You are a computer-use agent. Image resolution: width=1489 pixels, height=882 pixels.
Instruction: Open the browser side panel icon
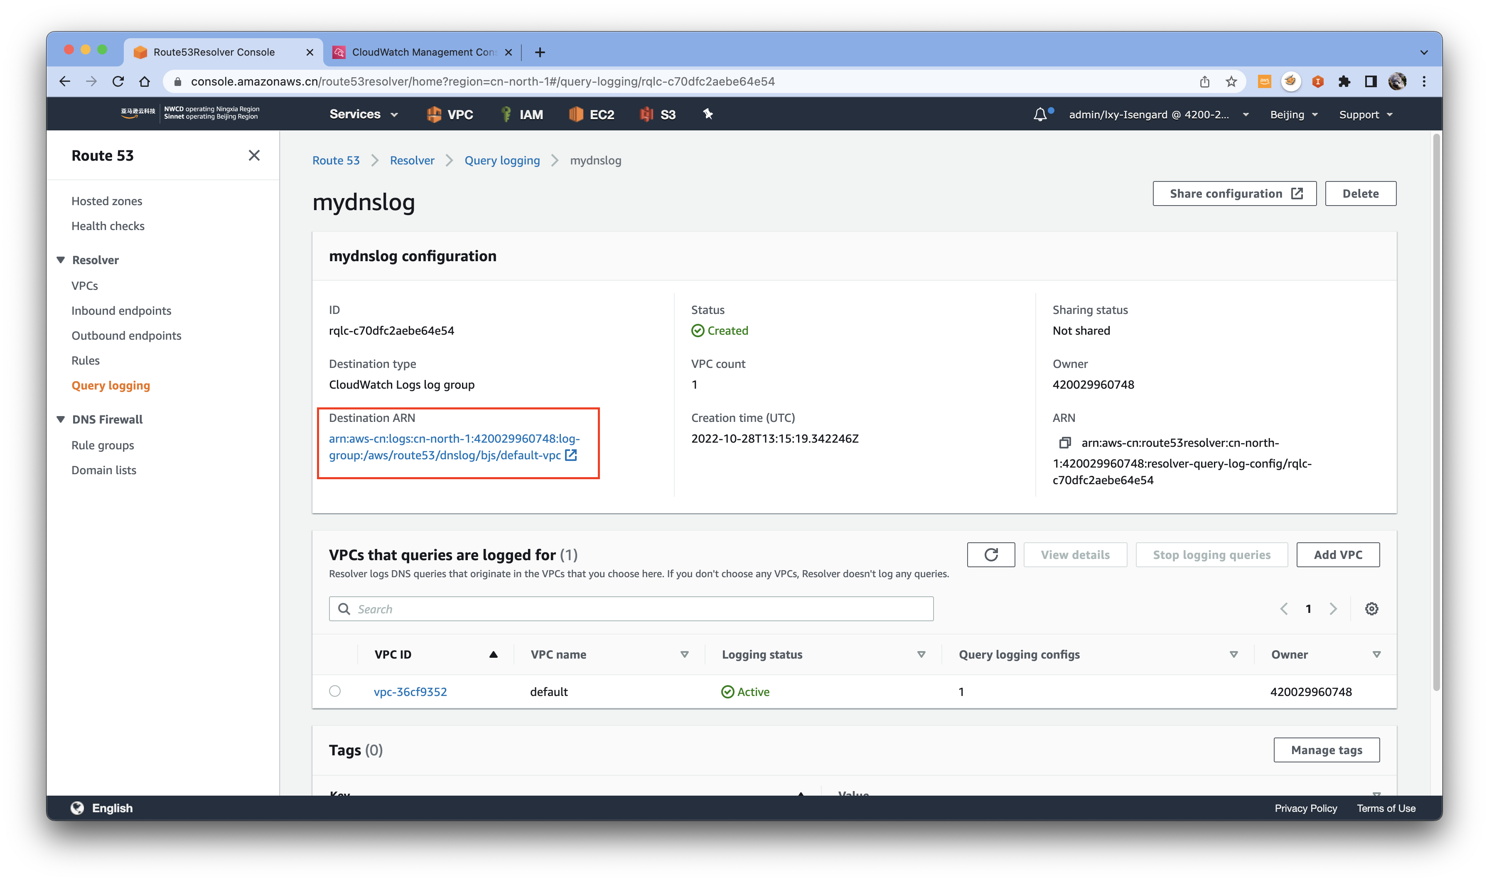click(x=1371, y=81)
